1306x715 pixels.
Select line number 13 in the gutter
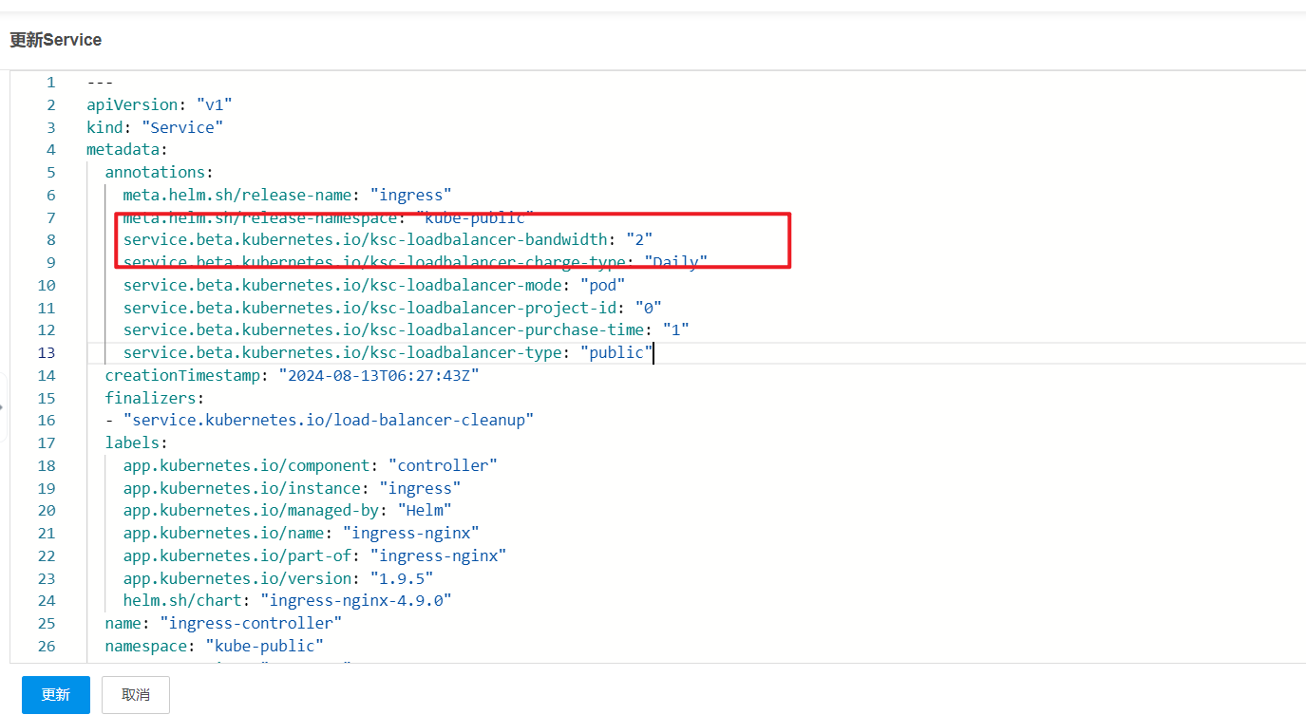47,353
